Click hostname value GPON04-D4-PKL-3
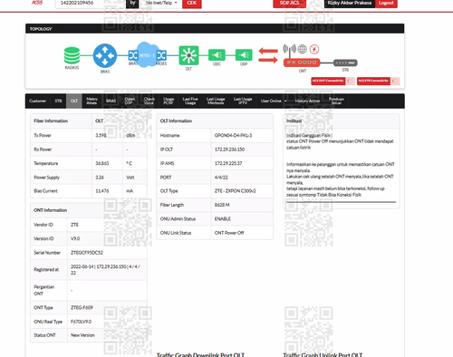The image size is (453, 357). click(233, 135)
